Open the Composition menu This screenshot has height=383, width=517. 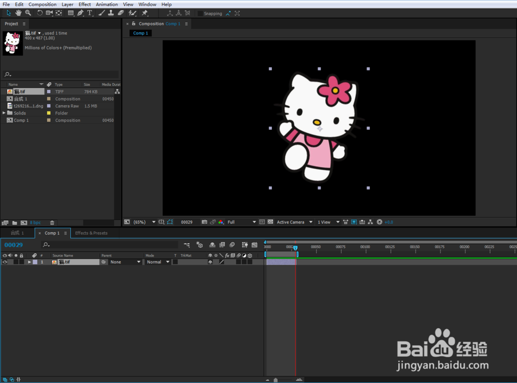(x=42, y=4)
